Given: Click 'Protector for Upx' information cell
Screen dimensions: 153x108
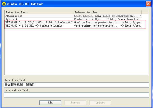Looking at the screenshot, I should pyautogui.click(x=107, y=19).
